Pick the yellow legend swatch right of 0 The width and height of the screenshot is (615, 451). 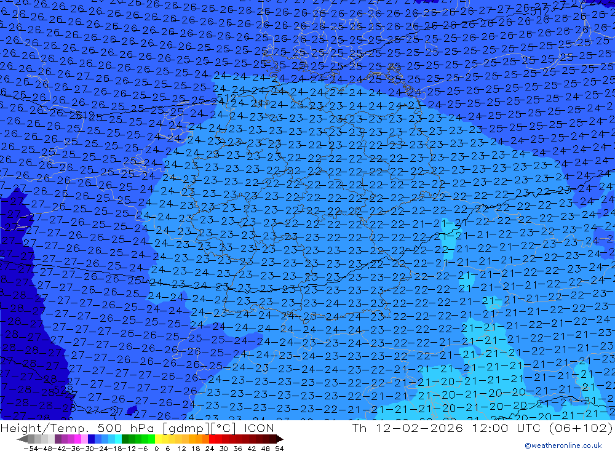tap(159, 439)
